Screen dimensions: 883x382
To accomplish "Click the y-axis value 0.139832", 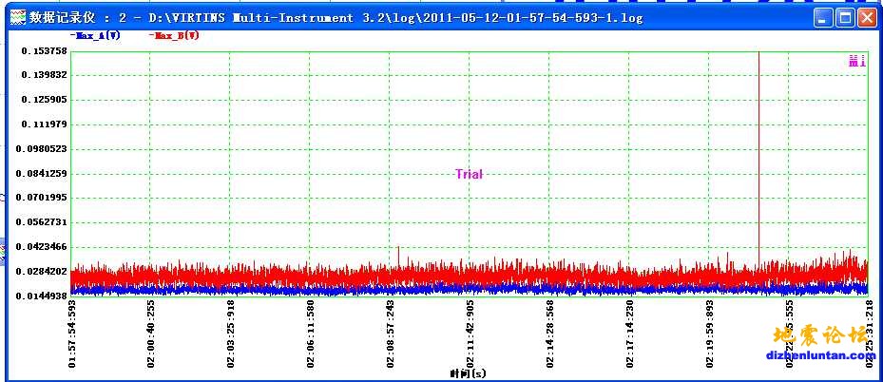I will point(45,75).
